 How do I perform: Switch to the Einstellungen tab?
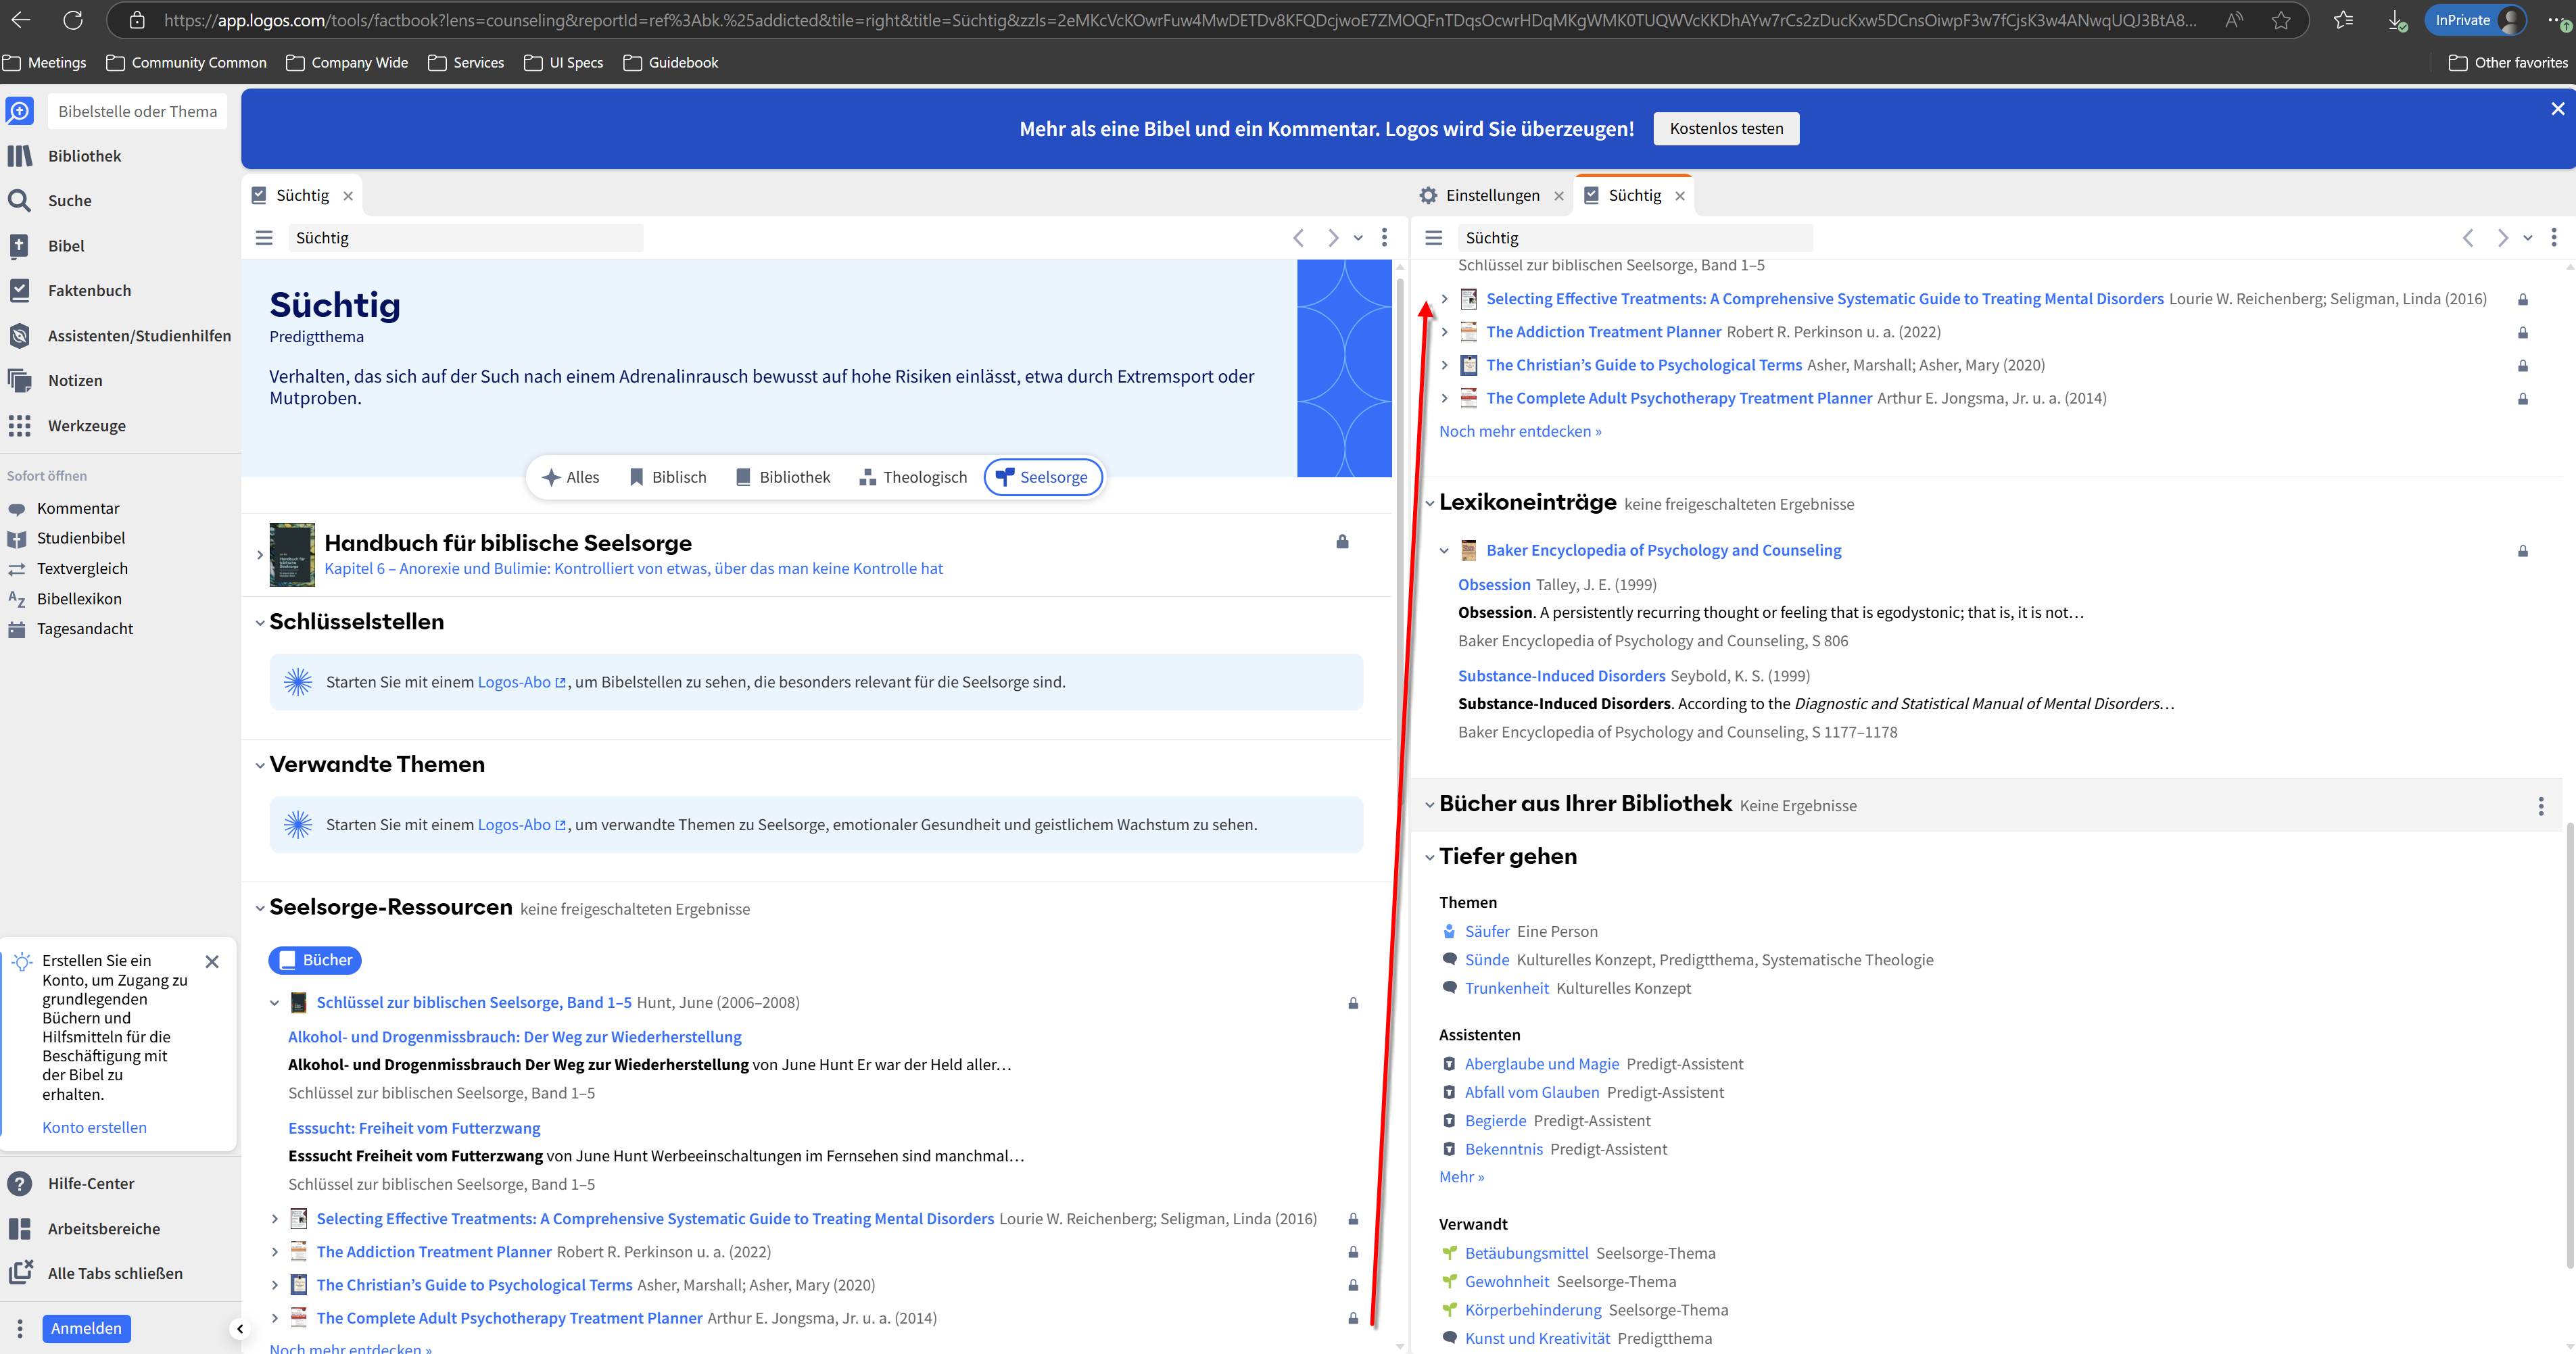coord(1492,196)
